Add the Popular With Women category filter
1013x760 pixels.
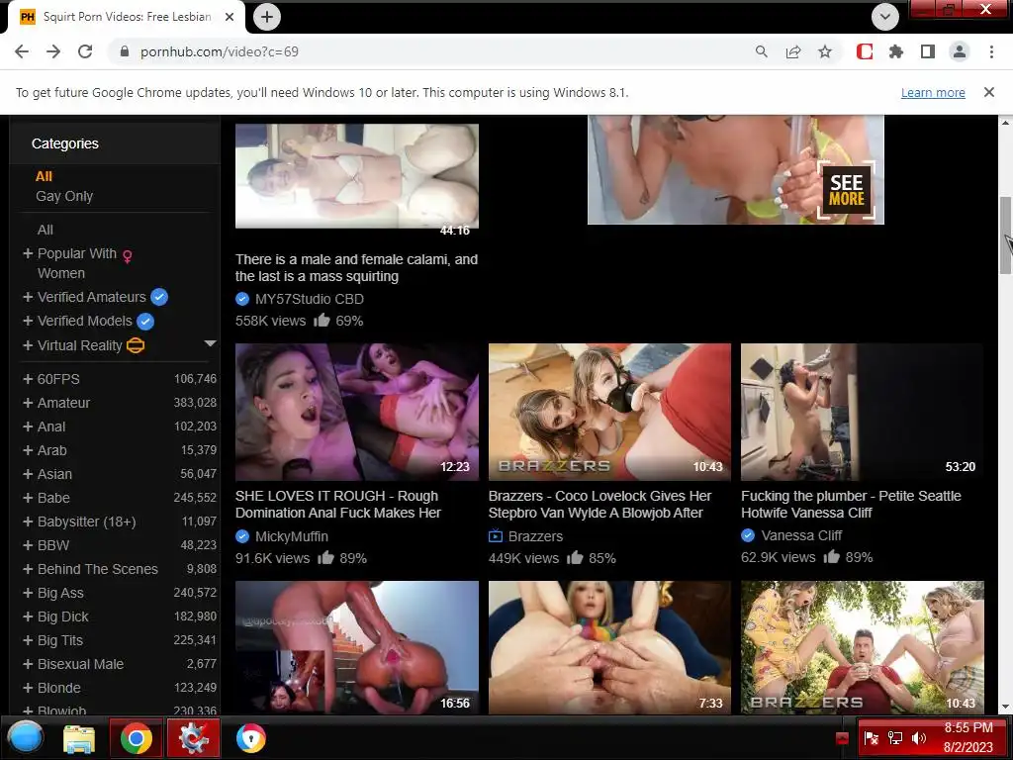28,253
